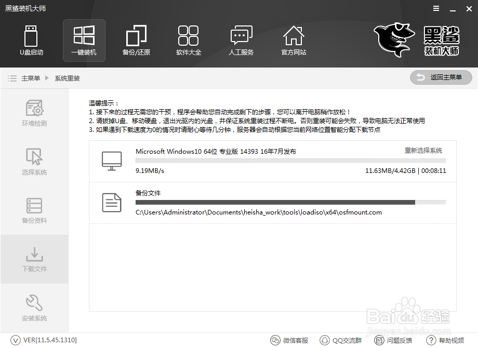478x348 pixels.
Task: Open the 备份/还原 backup and restore section
Action: pos(136,41)
